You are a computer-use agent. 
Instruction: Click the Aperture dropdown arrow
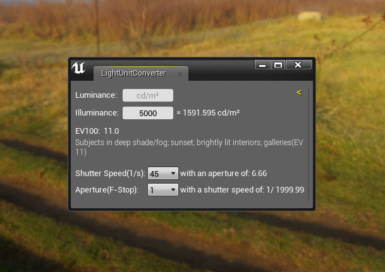(x=173, y=190)
